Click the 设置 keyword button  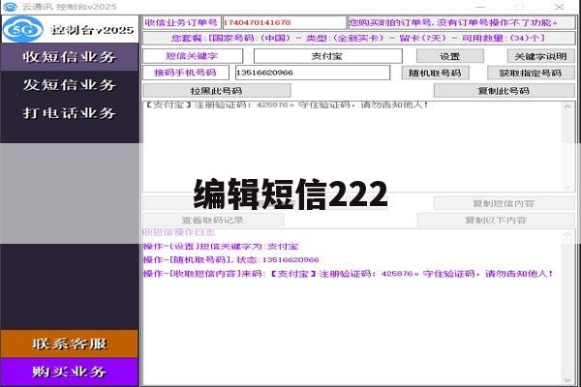(450, 56)
